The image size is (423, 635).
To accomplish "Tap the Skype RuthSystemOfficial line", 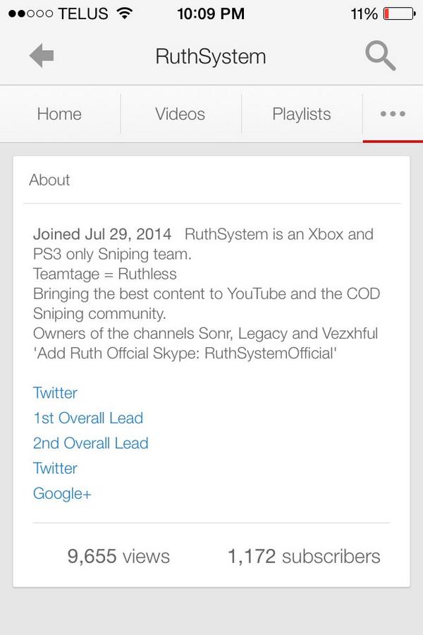I will (x=185, y=353).
